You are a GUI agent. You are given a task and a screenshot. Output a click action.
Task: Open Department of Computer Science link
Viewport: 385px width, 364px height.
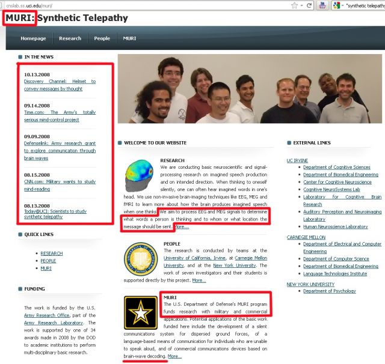336,259
